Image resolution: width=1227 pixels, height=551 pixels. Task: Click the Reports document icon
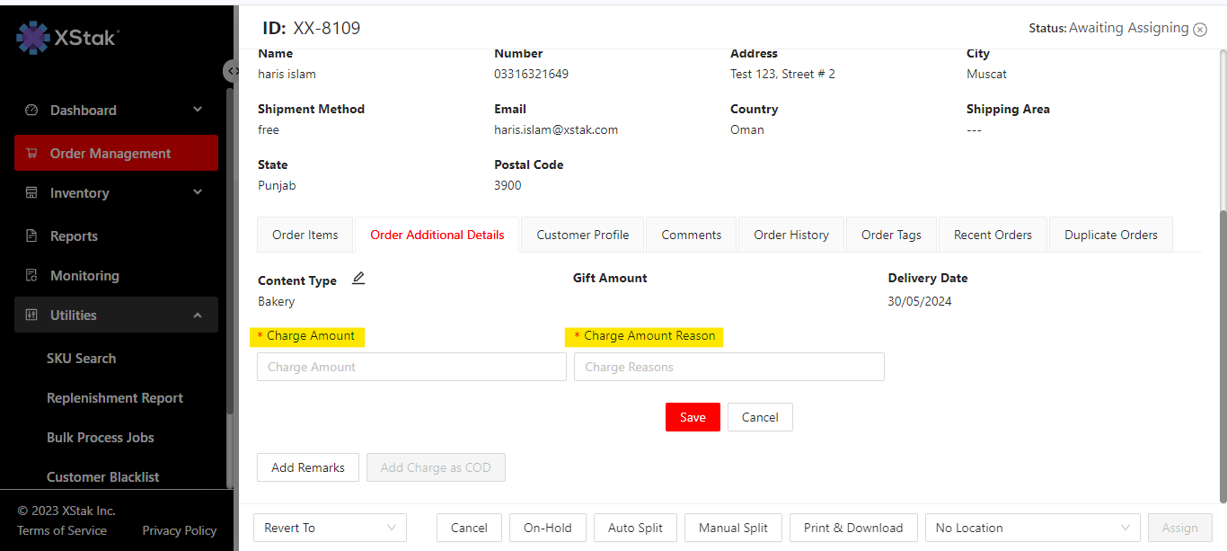(31, 236)
